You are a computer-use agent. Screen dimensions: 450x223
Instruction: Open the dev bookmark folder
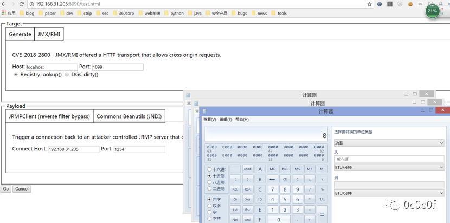coord(67,13)
